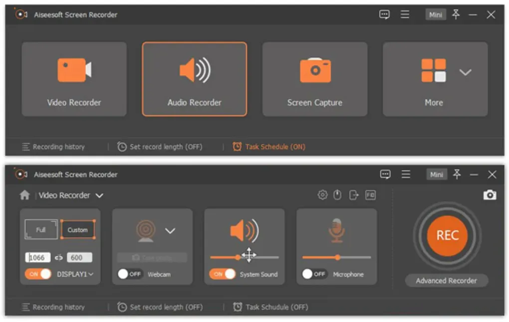
Task: Open the Screen Capture tile
Action: (x=315, y=79)
